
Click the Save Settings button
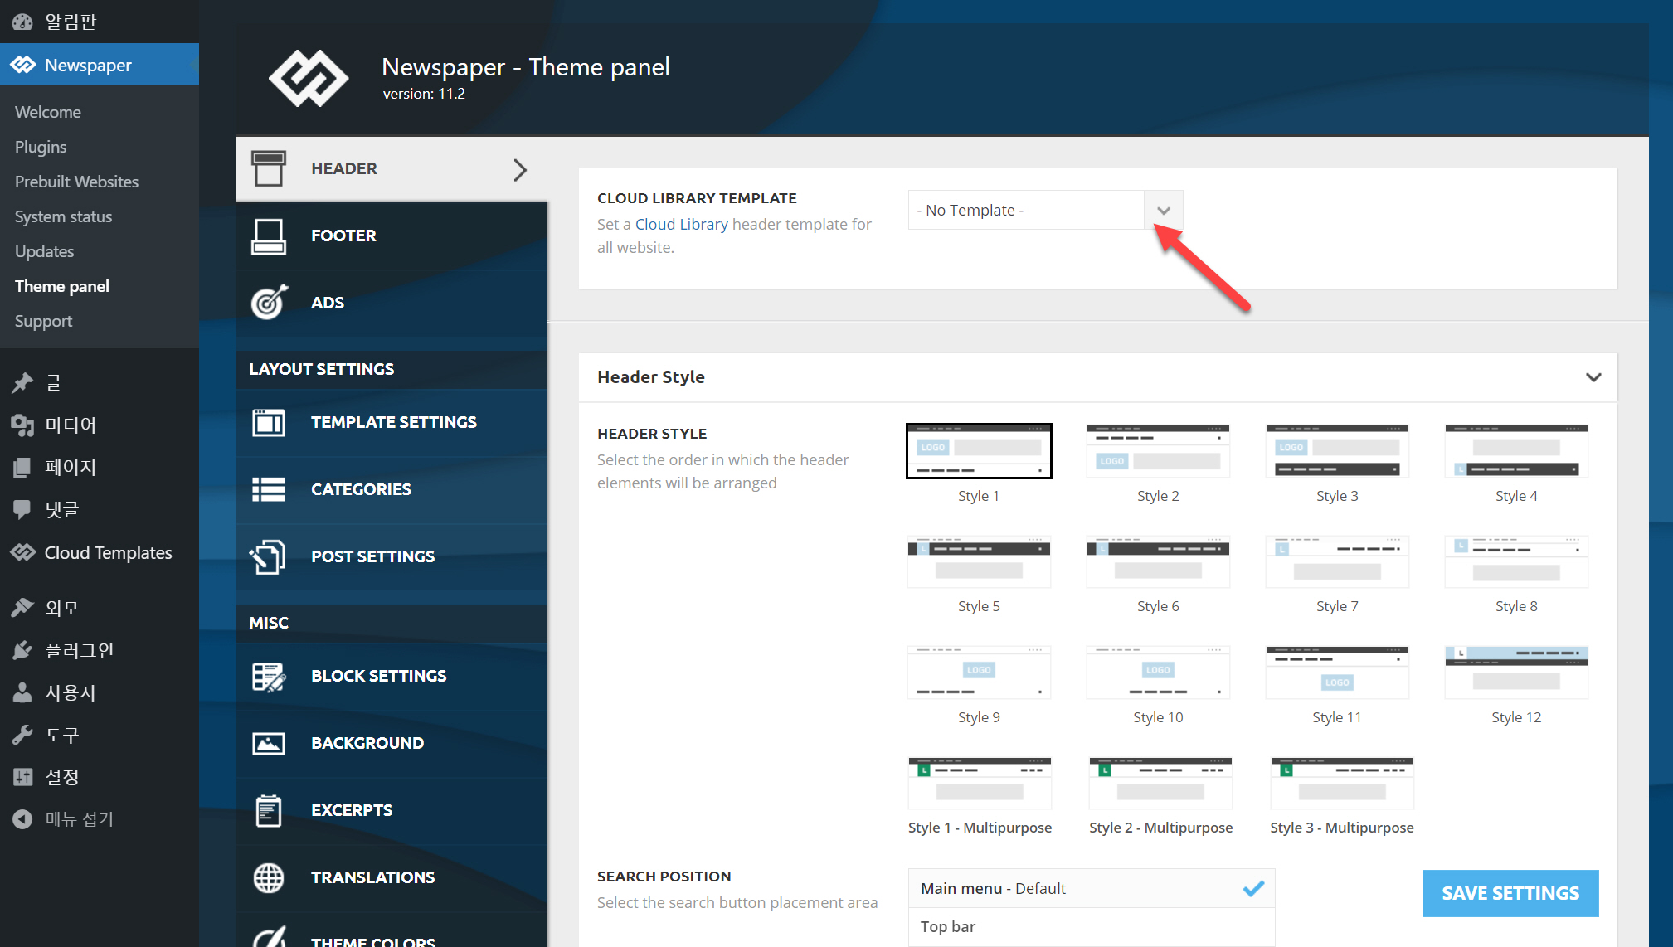[1510, 893]
